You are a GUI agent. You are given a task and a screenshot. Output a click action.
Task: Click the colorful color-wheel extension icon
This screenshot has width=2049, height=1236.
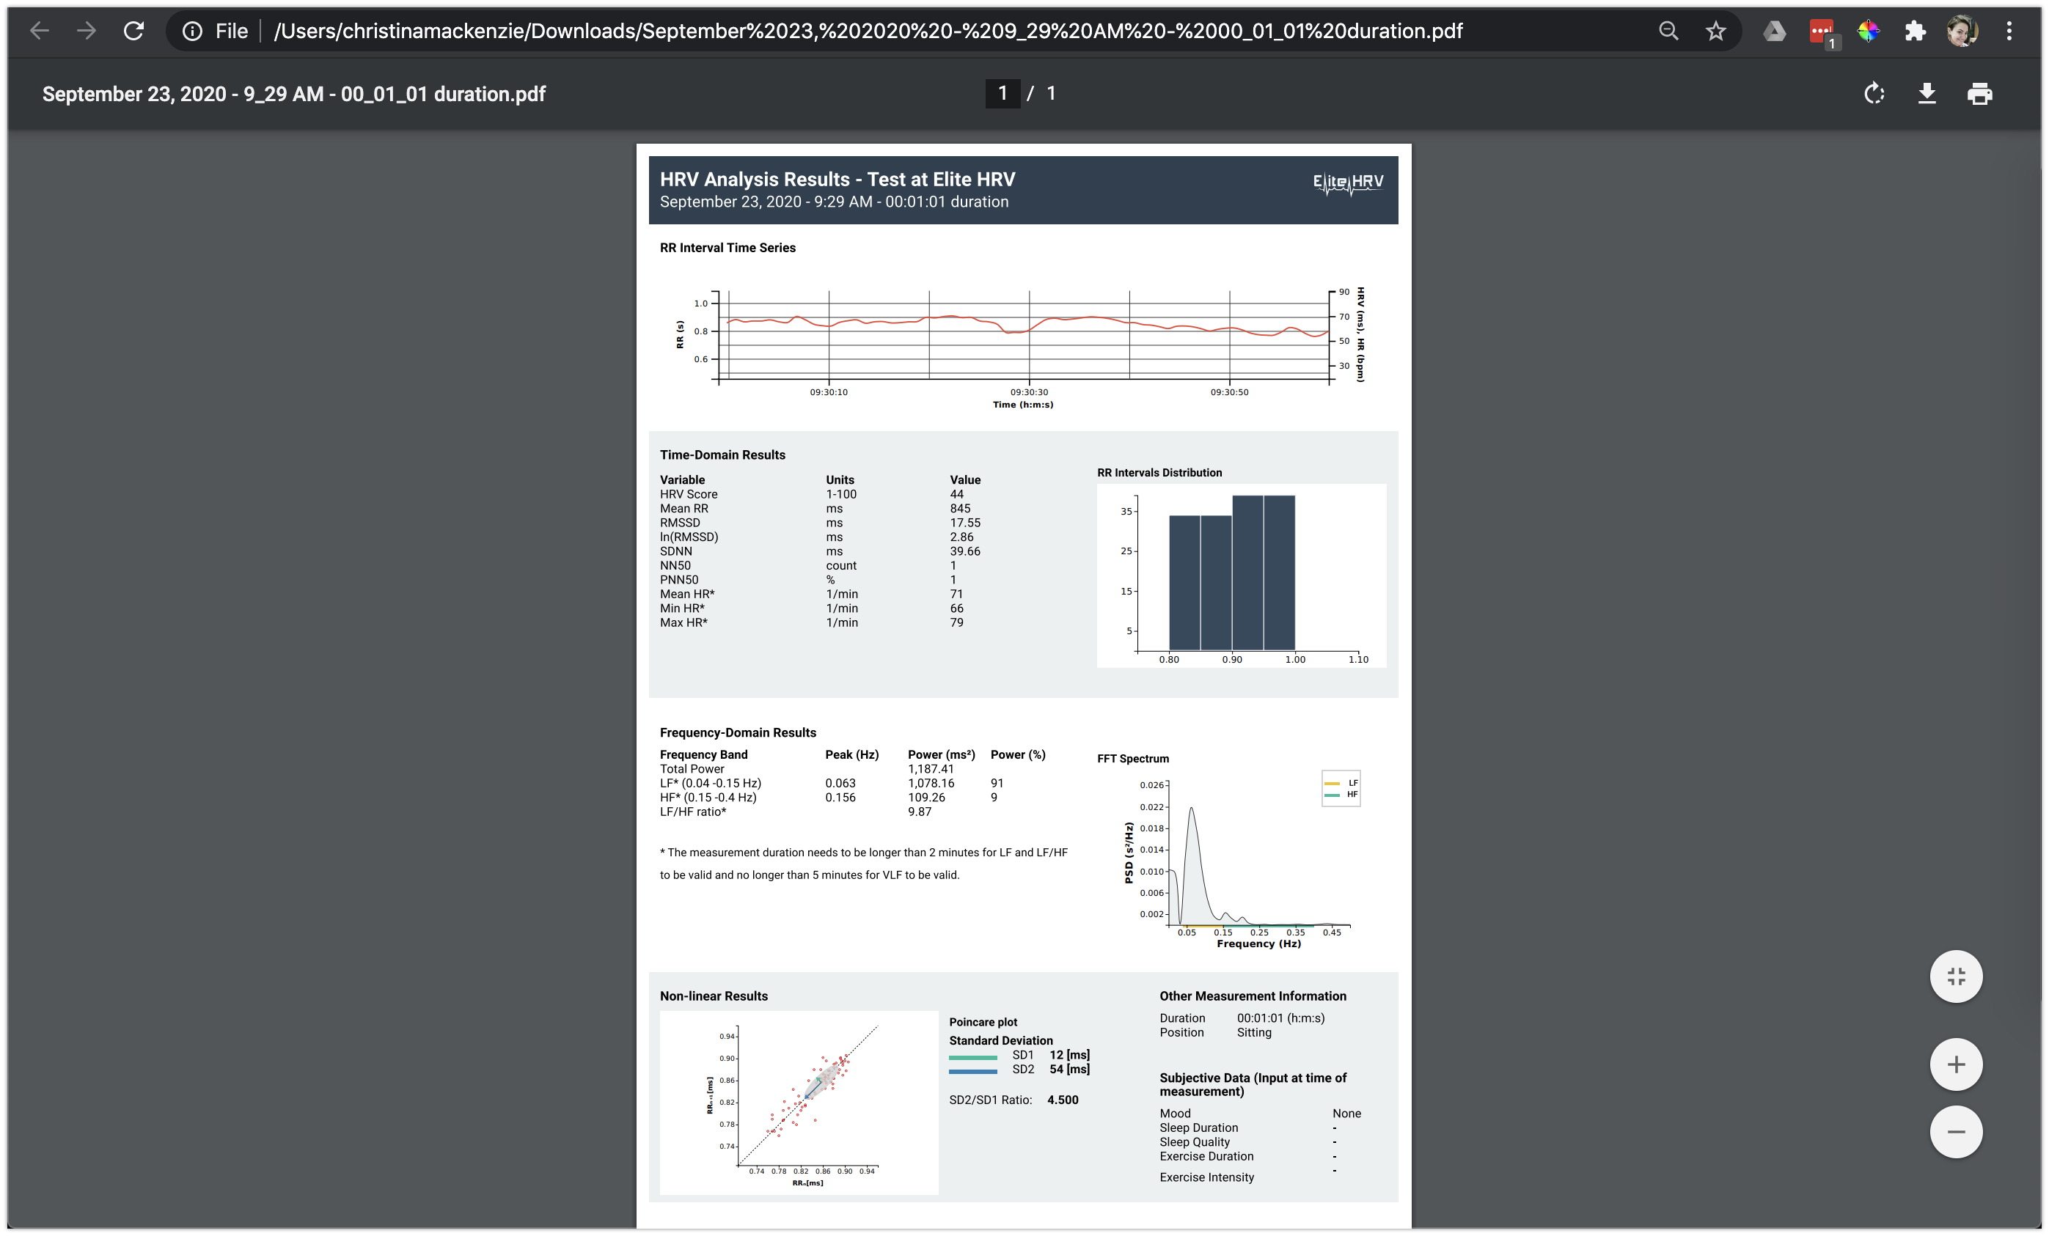pyautogui.click(x=1869, y=31)
